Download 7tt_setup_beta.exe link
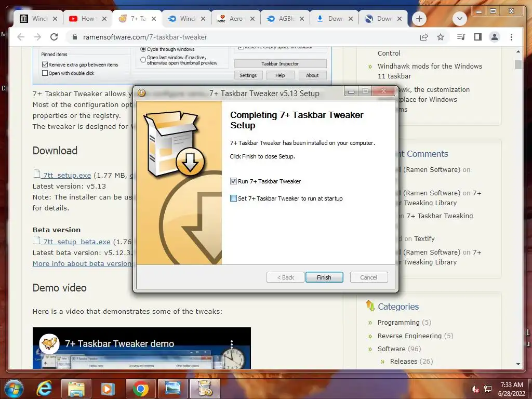532x399 pixels. (x=77, y=242)
